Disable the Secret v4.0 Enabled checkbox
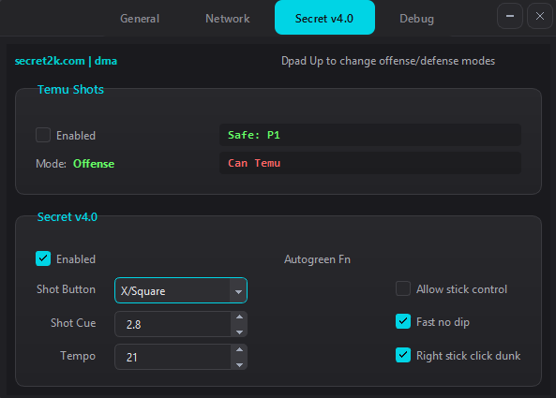The height and width of the screenshot is (398, 556). (x=43, y=258)
